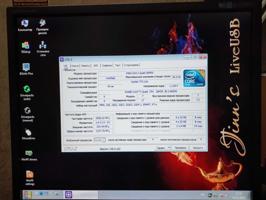Click the logical processors count field
Viewport: 266px width, 200px height.
pyautogui.click(x=201, y=139)
